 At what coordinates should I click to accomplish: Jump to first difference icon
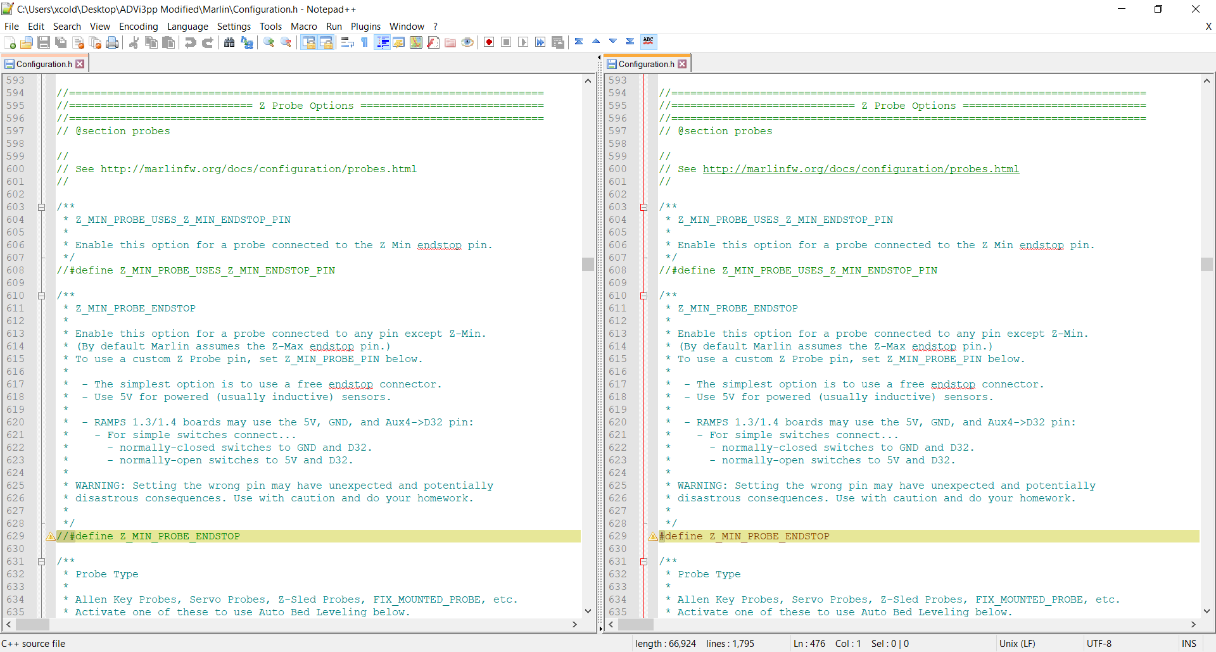(x=579, y=42)
